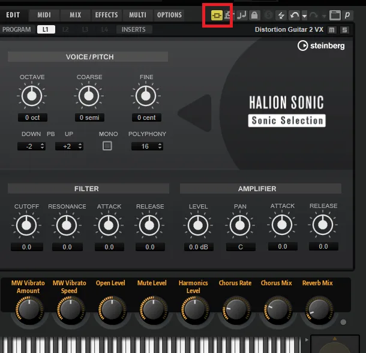This screenshot has height=353, width=366.
Task: Open the MIDI tab
Action: (44, 15)
